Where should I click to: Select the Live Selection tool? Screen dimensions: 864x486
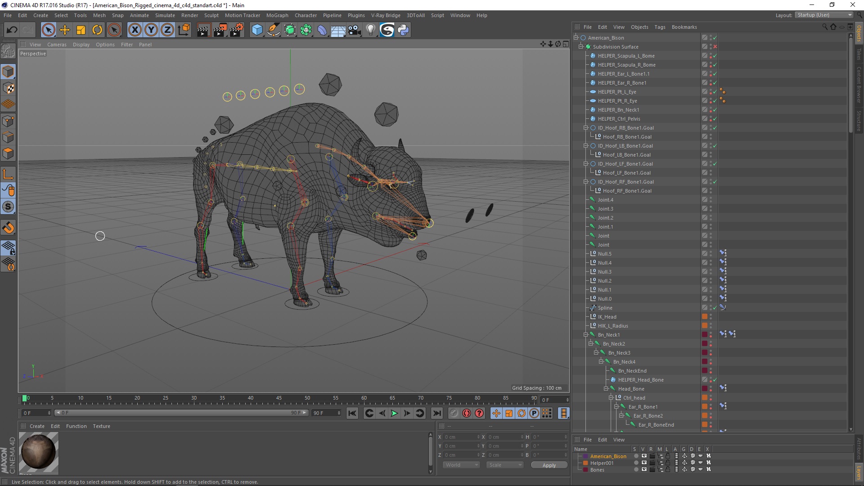[48, 30]
